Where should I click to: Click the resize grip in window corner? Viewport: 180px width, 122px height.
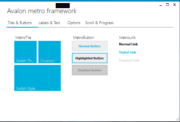coord(177,119)
